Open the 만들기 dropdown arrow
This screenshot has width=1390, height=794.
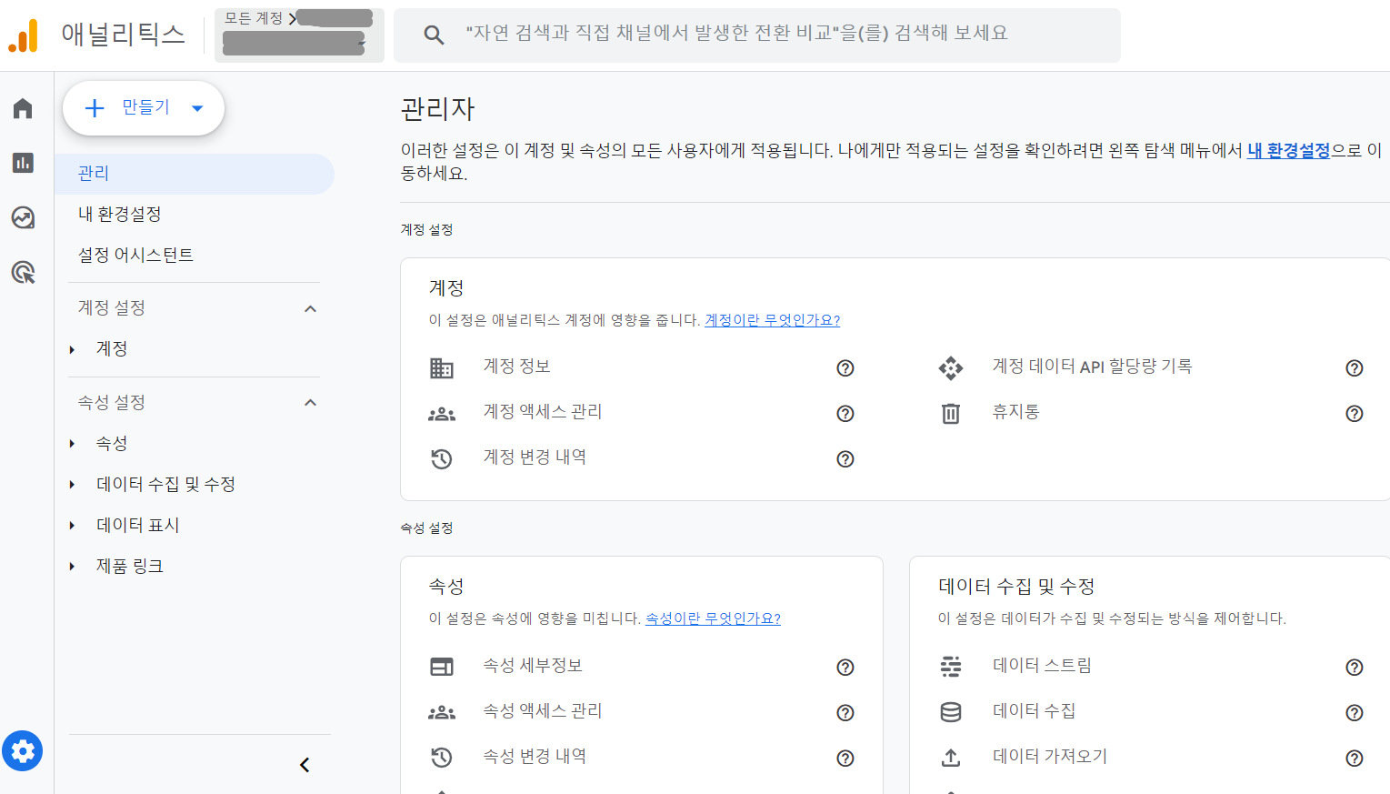pyautogui.click(x=198, y=107)
